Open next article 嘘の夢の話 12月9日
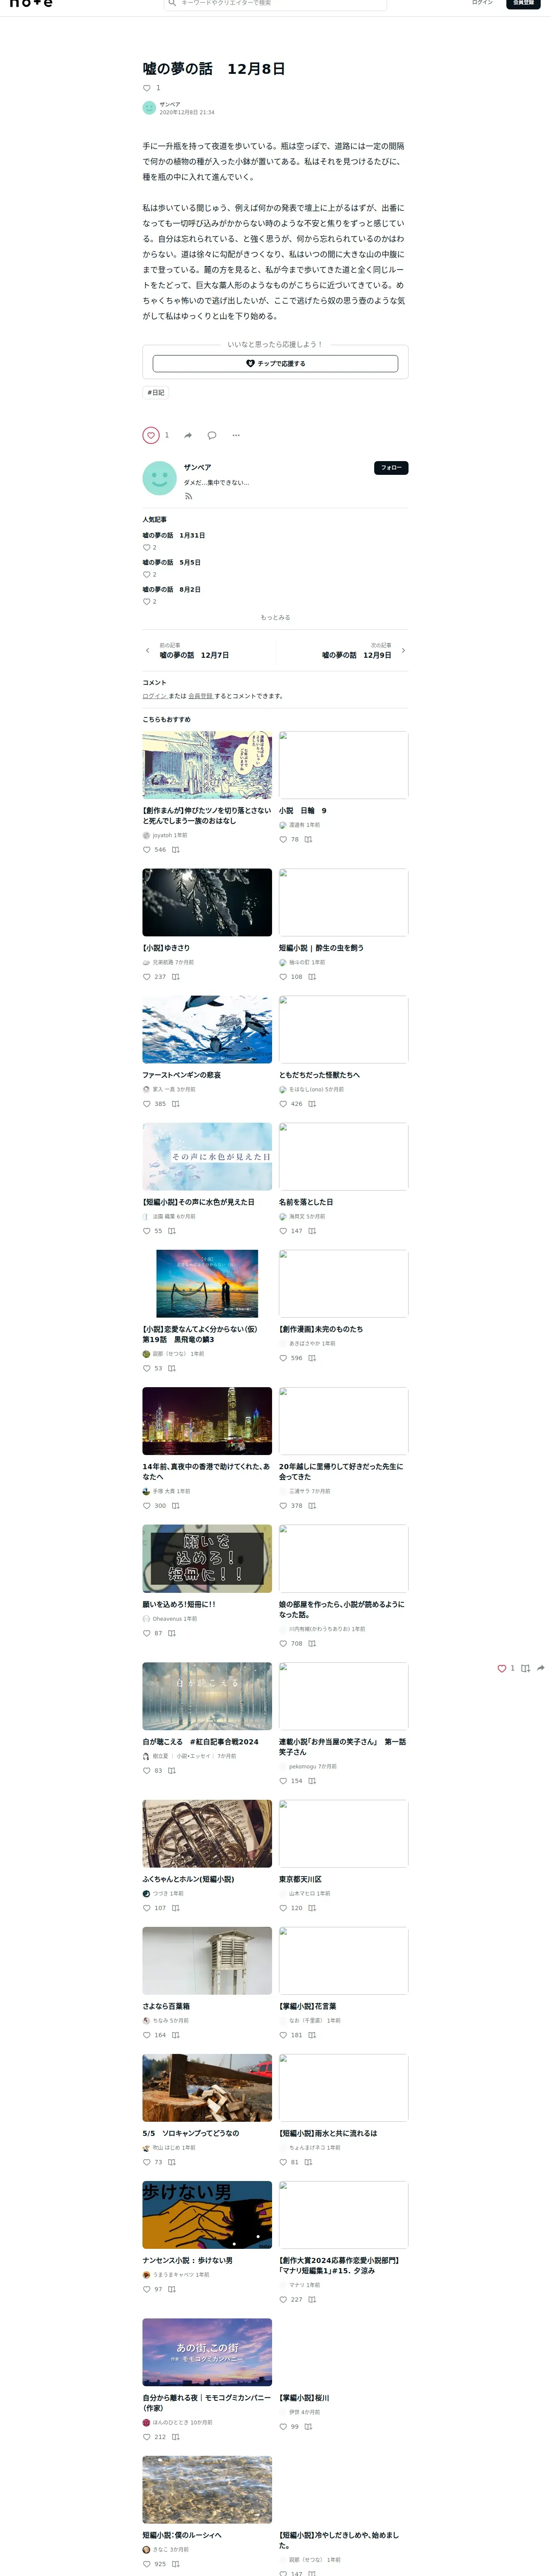 coord(357,655)
